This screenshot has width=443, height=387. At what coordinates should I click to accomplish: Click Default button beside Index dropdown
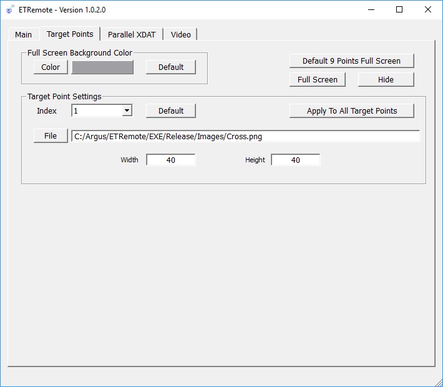tap(171, 111)
